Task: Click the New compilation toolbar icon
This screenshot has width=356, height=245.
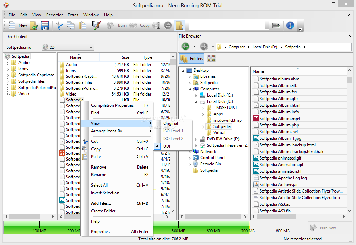Action: point(12,25)
